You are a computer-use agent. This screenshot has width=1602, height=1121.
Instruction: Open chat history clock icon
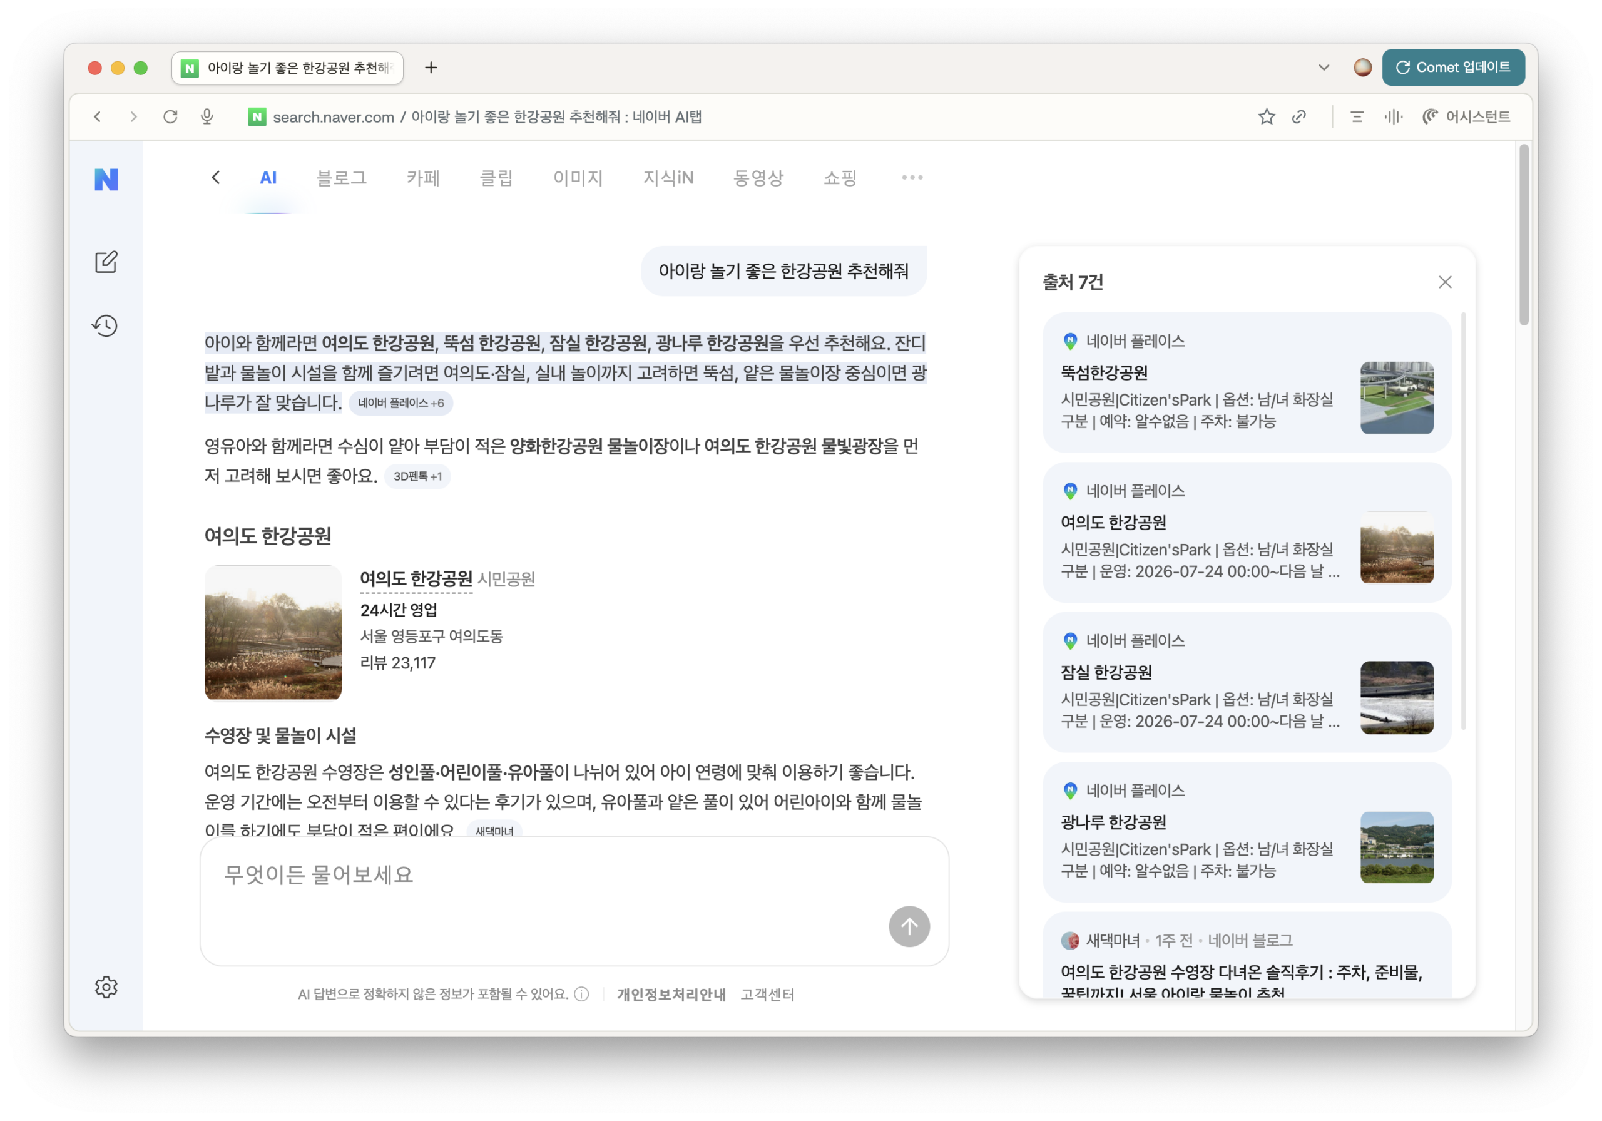105,326
